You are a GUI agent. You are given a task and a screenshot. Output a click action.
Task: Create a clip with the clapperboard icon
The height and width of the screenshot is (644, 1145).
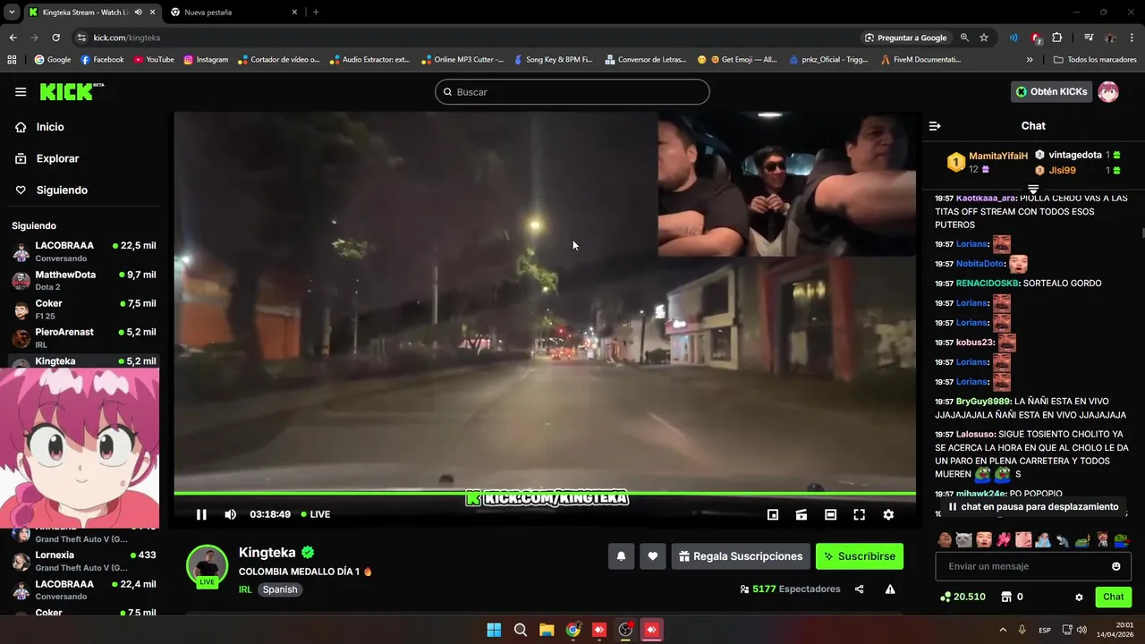pyautogui.click(x=801, y=514)
